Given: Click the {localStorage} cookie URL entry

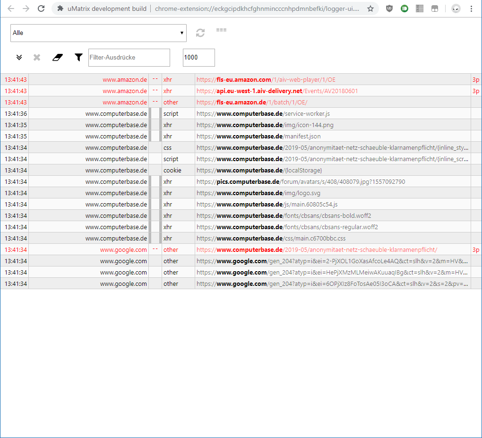Looking at the screenshot, I should (259, 170).
